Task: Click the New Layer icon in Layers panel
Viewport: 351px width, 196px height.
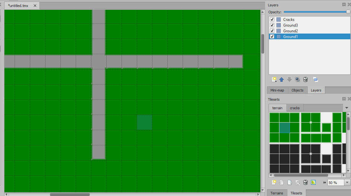Action: click(274, 79)
